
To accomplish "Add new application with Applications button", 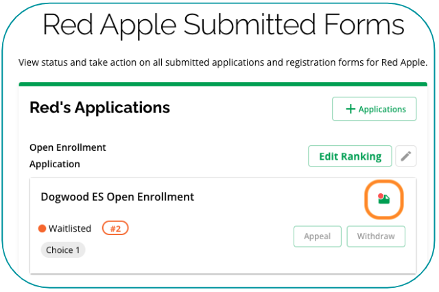I will click(x=374, y=109).
